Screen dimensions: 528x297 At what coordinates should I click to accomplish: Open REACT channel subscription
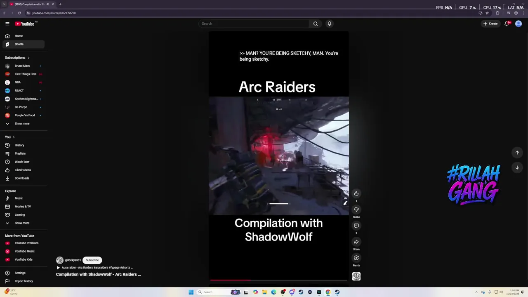click(x=24, y=91)
